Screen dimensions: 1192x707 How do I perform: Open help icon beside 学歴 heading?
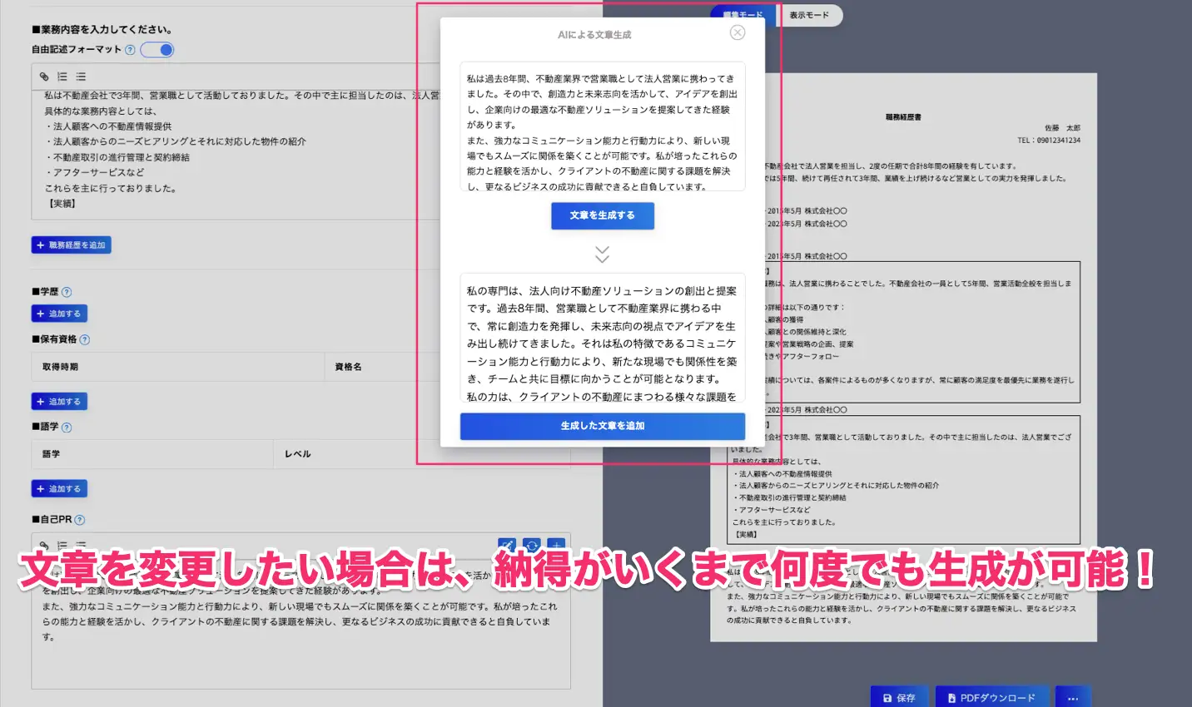tap(67, 292)
